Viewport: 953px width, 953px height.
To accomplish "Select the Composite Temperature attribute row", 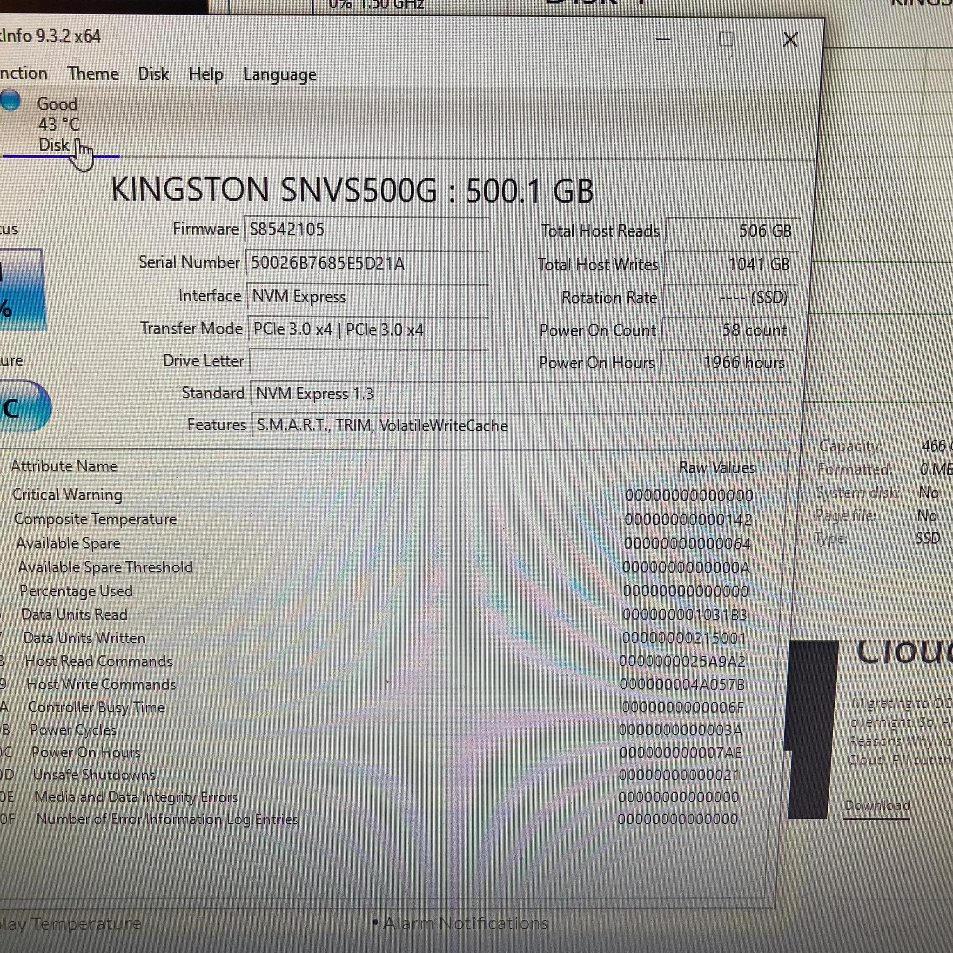I will [383, 519].
